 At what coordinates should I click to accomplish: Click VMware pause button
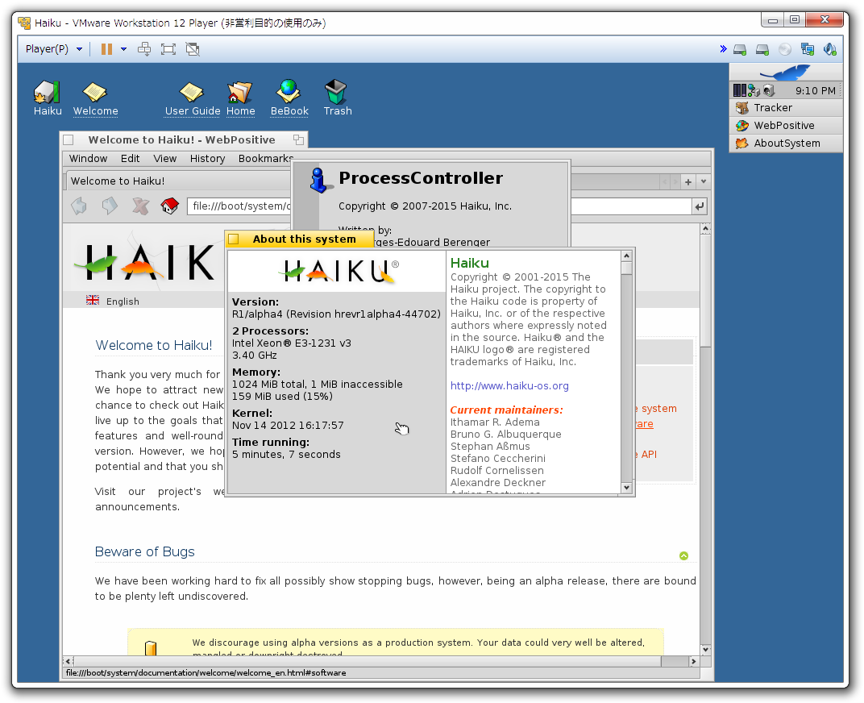[x=106, y=49]
